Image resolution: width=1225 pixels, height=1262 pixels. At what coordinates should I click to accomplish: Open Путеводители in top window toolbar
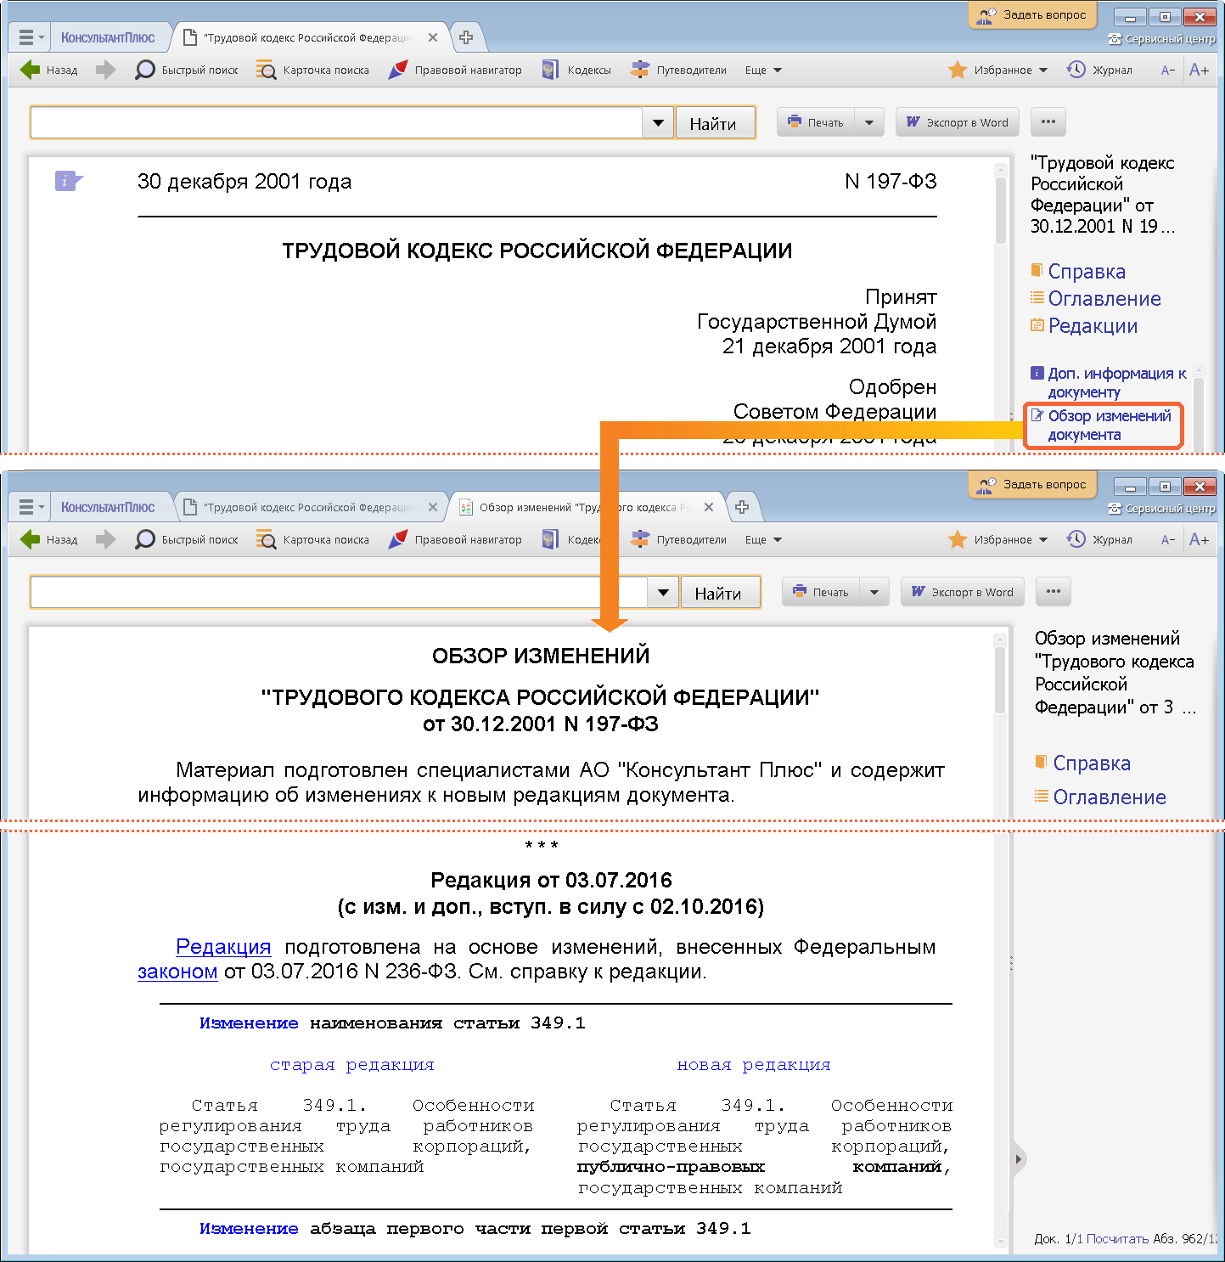(x=678, y=70)
